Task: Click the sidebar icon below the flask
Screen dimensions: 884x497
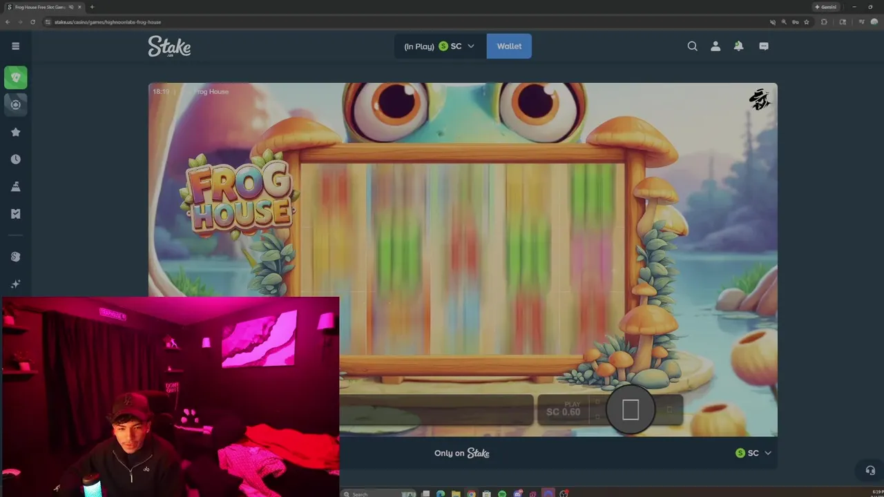Action: click(15, 214)
